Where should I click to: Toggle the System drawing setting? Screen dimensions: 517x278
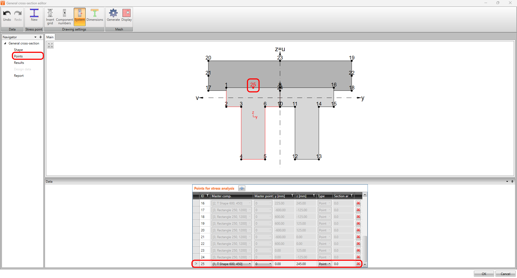(x=79, y=16)
